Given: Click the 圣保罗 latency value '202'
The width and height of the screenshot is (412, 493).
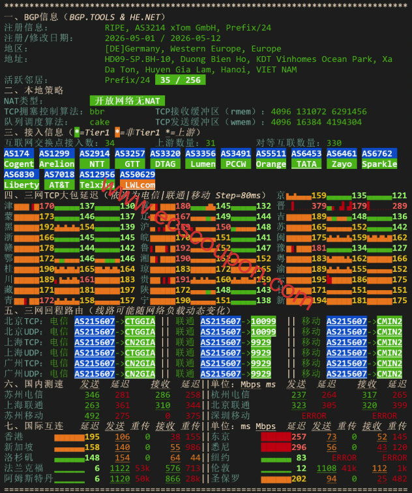Looking at the screenshot, I should coord(299,479).
